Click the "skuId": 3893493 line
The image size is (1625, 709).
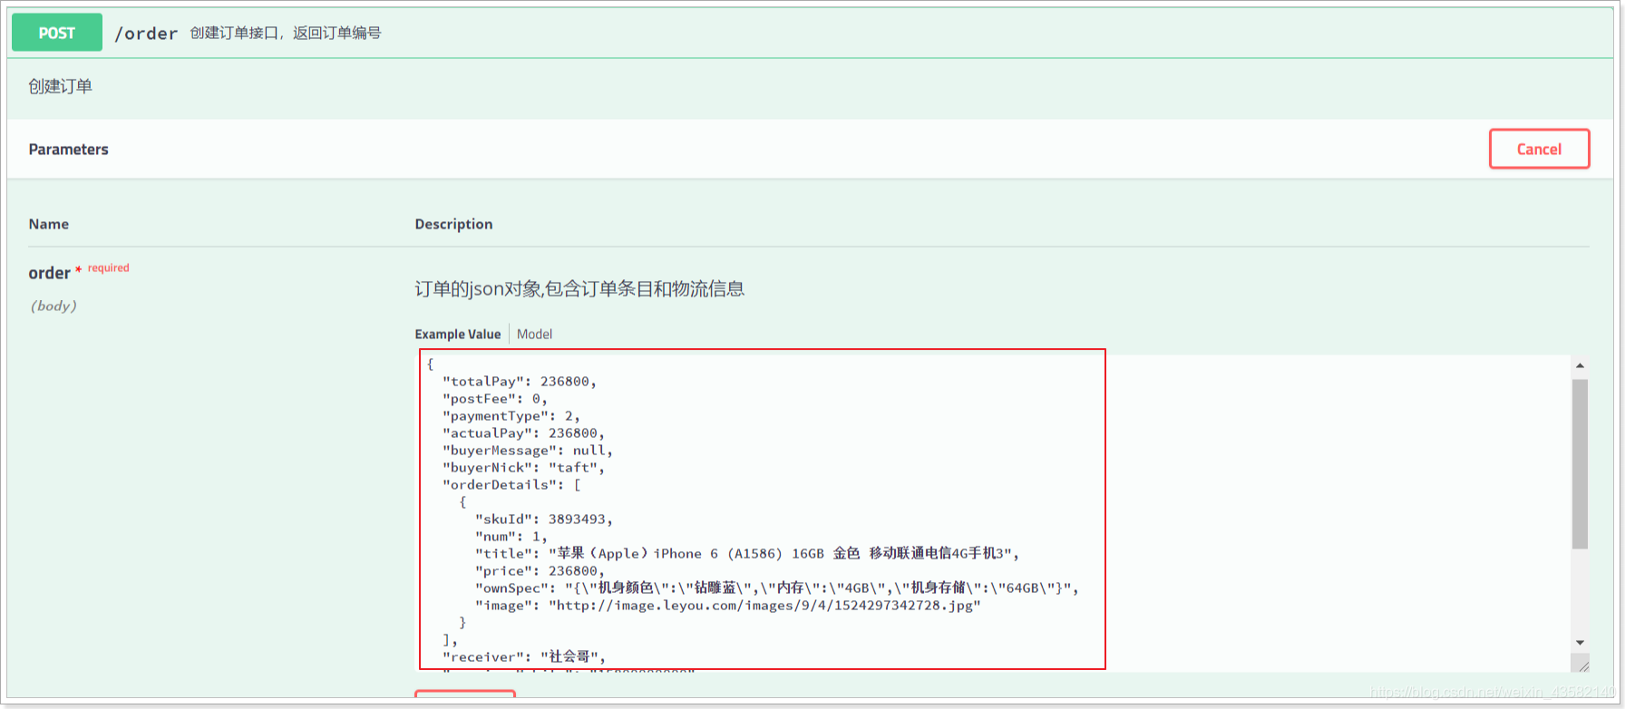pos(544,520)
